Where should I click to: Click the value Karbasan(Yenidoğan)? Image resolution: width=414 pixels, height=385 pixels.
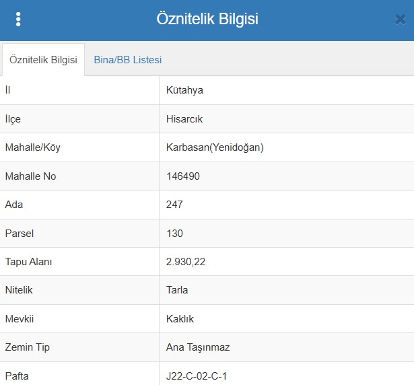(x=215, y=147)
